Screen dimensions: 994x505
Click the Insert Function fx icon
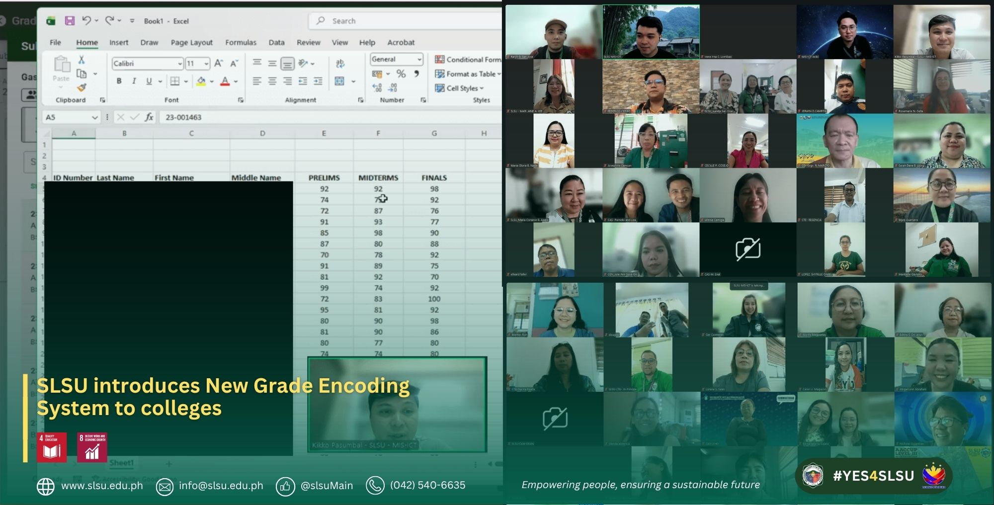pyautogui.click(x=149, y=117)
